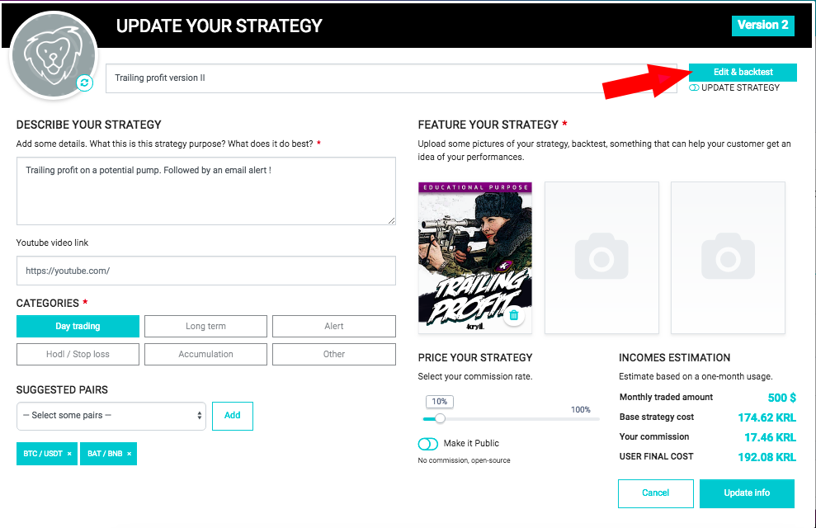The width and height of the screenshot is (816, 528).
Task: Select the Hodl / Stop loss category
Action: (x=78, y=354)
